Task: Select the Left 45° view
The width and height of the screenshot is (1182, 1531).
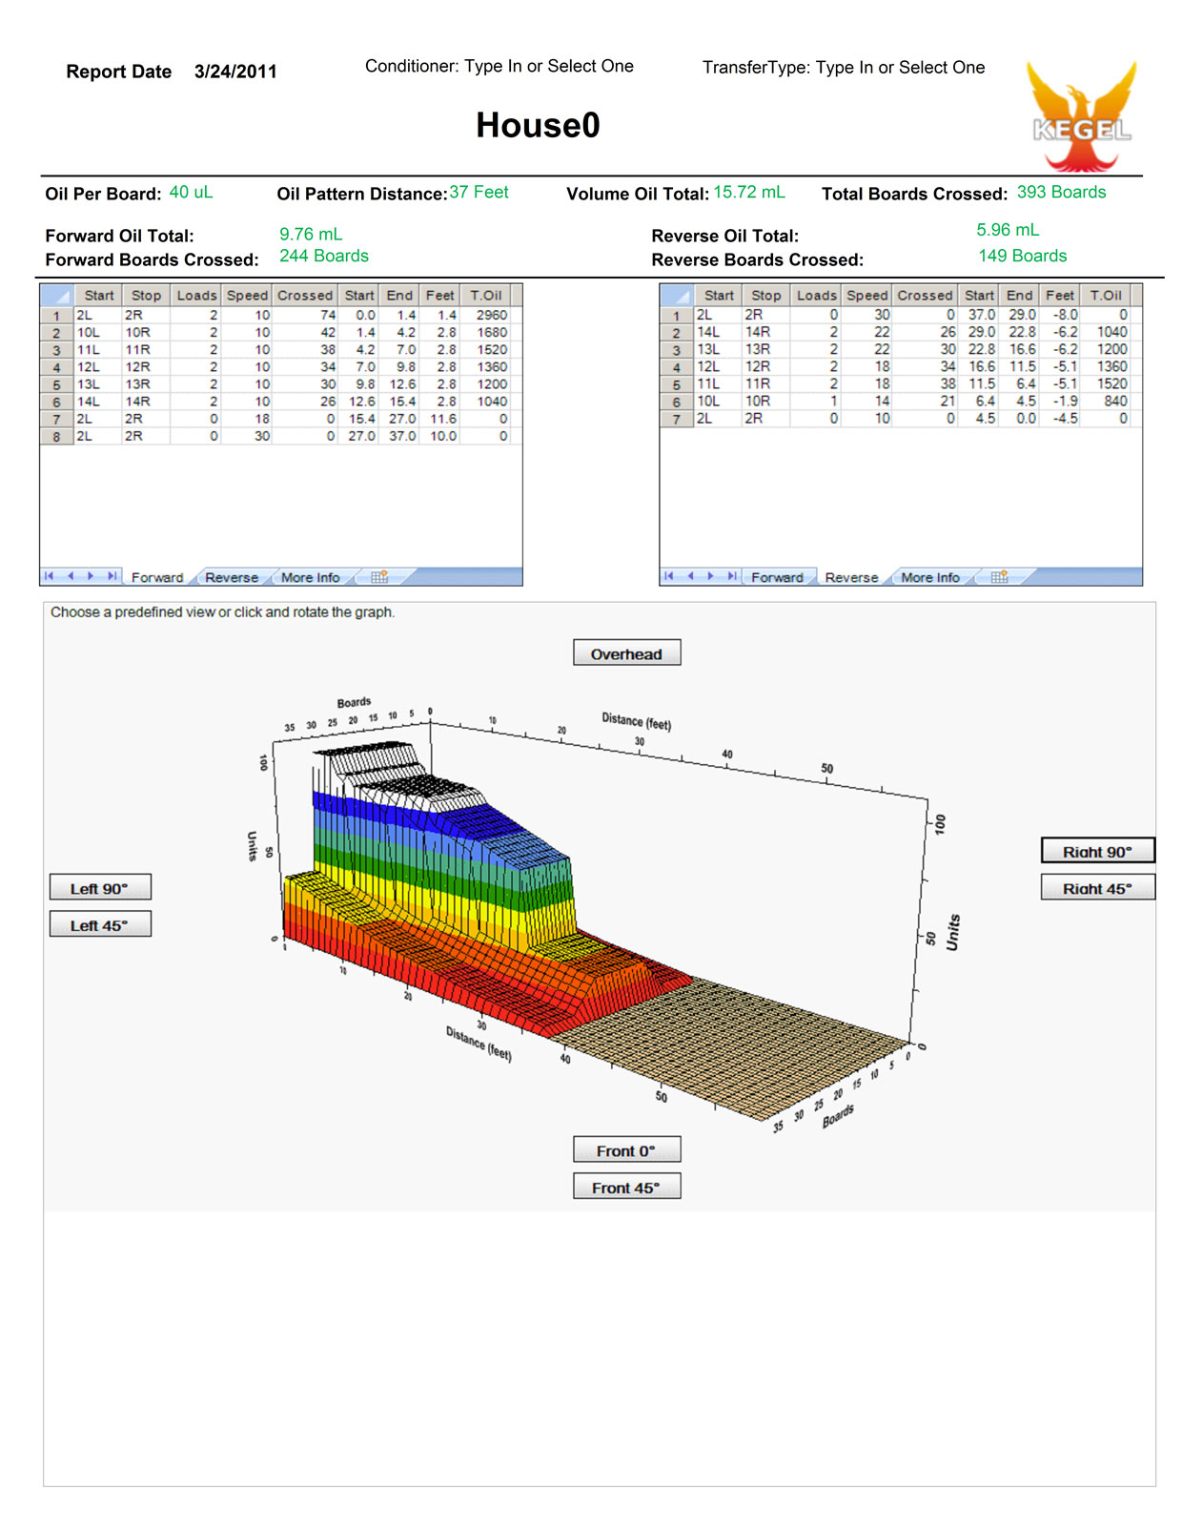Action: (100, 925)
